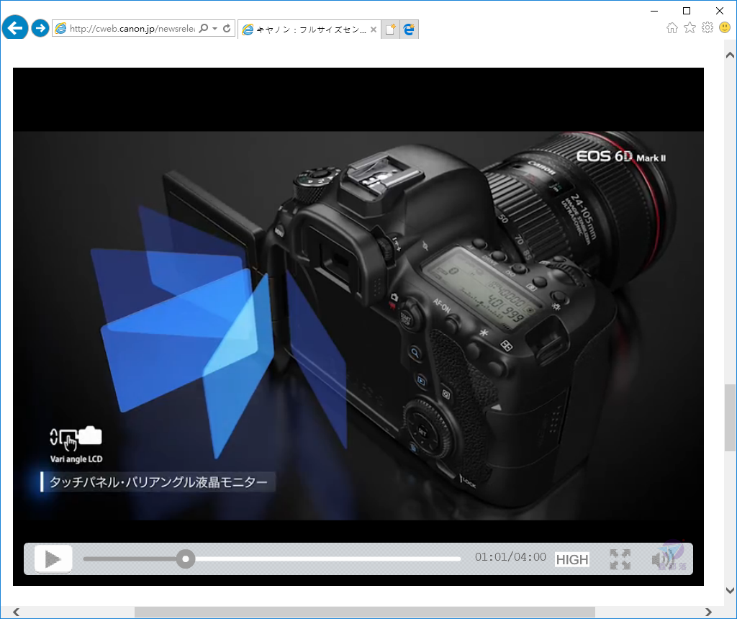Open the browser home page icon
This screenshot has width=737, height=619.
click(x=672, y=28)
